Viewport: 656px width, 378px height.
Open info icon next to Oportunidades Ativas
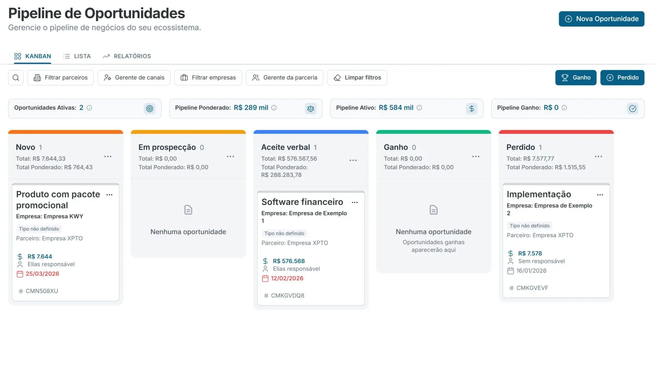click(x=89, y=108)
